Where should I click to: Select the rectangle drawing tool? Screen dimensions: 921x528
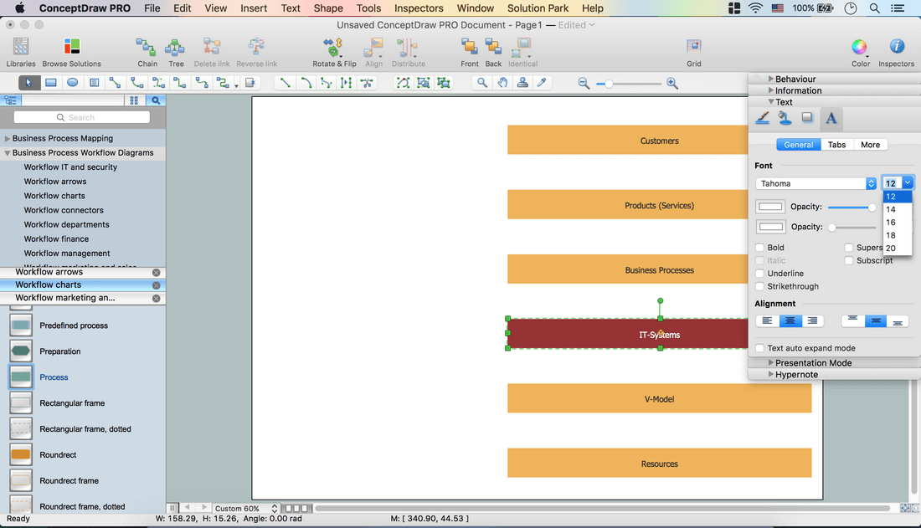[x=51, y=83]
